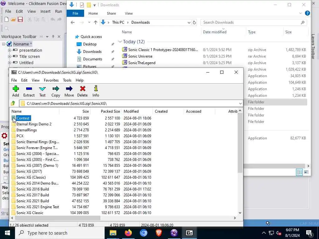This screenshot has width=319, height=239.
Task: Click the Save icon in Clickteam Fusion
Action: click(x=20, y=19)
